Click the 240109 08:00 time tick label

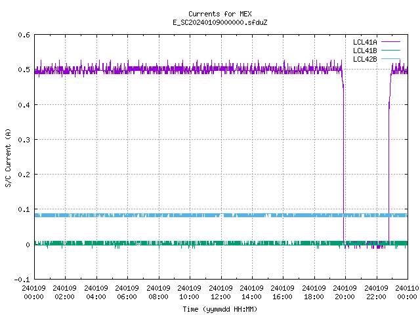click(x=158, y=293)
